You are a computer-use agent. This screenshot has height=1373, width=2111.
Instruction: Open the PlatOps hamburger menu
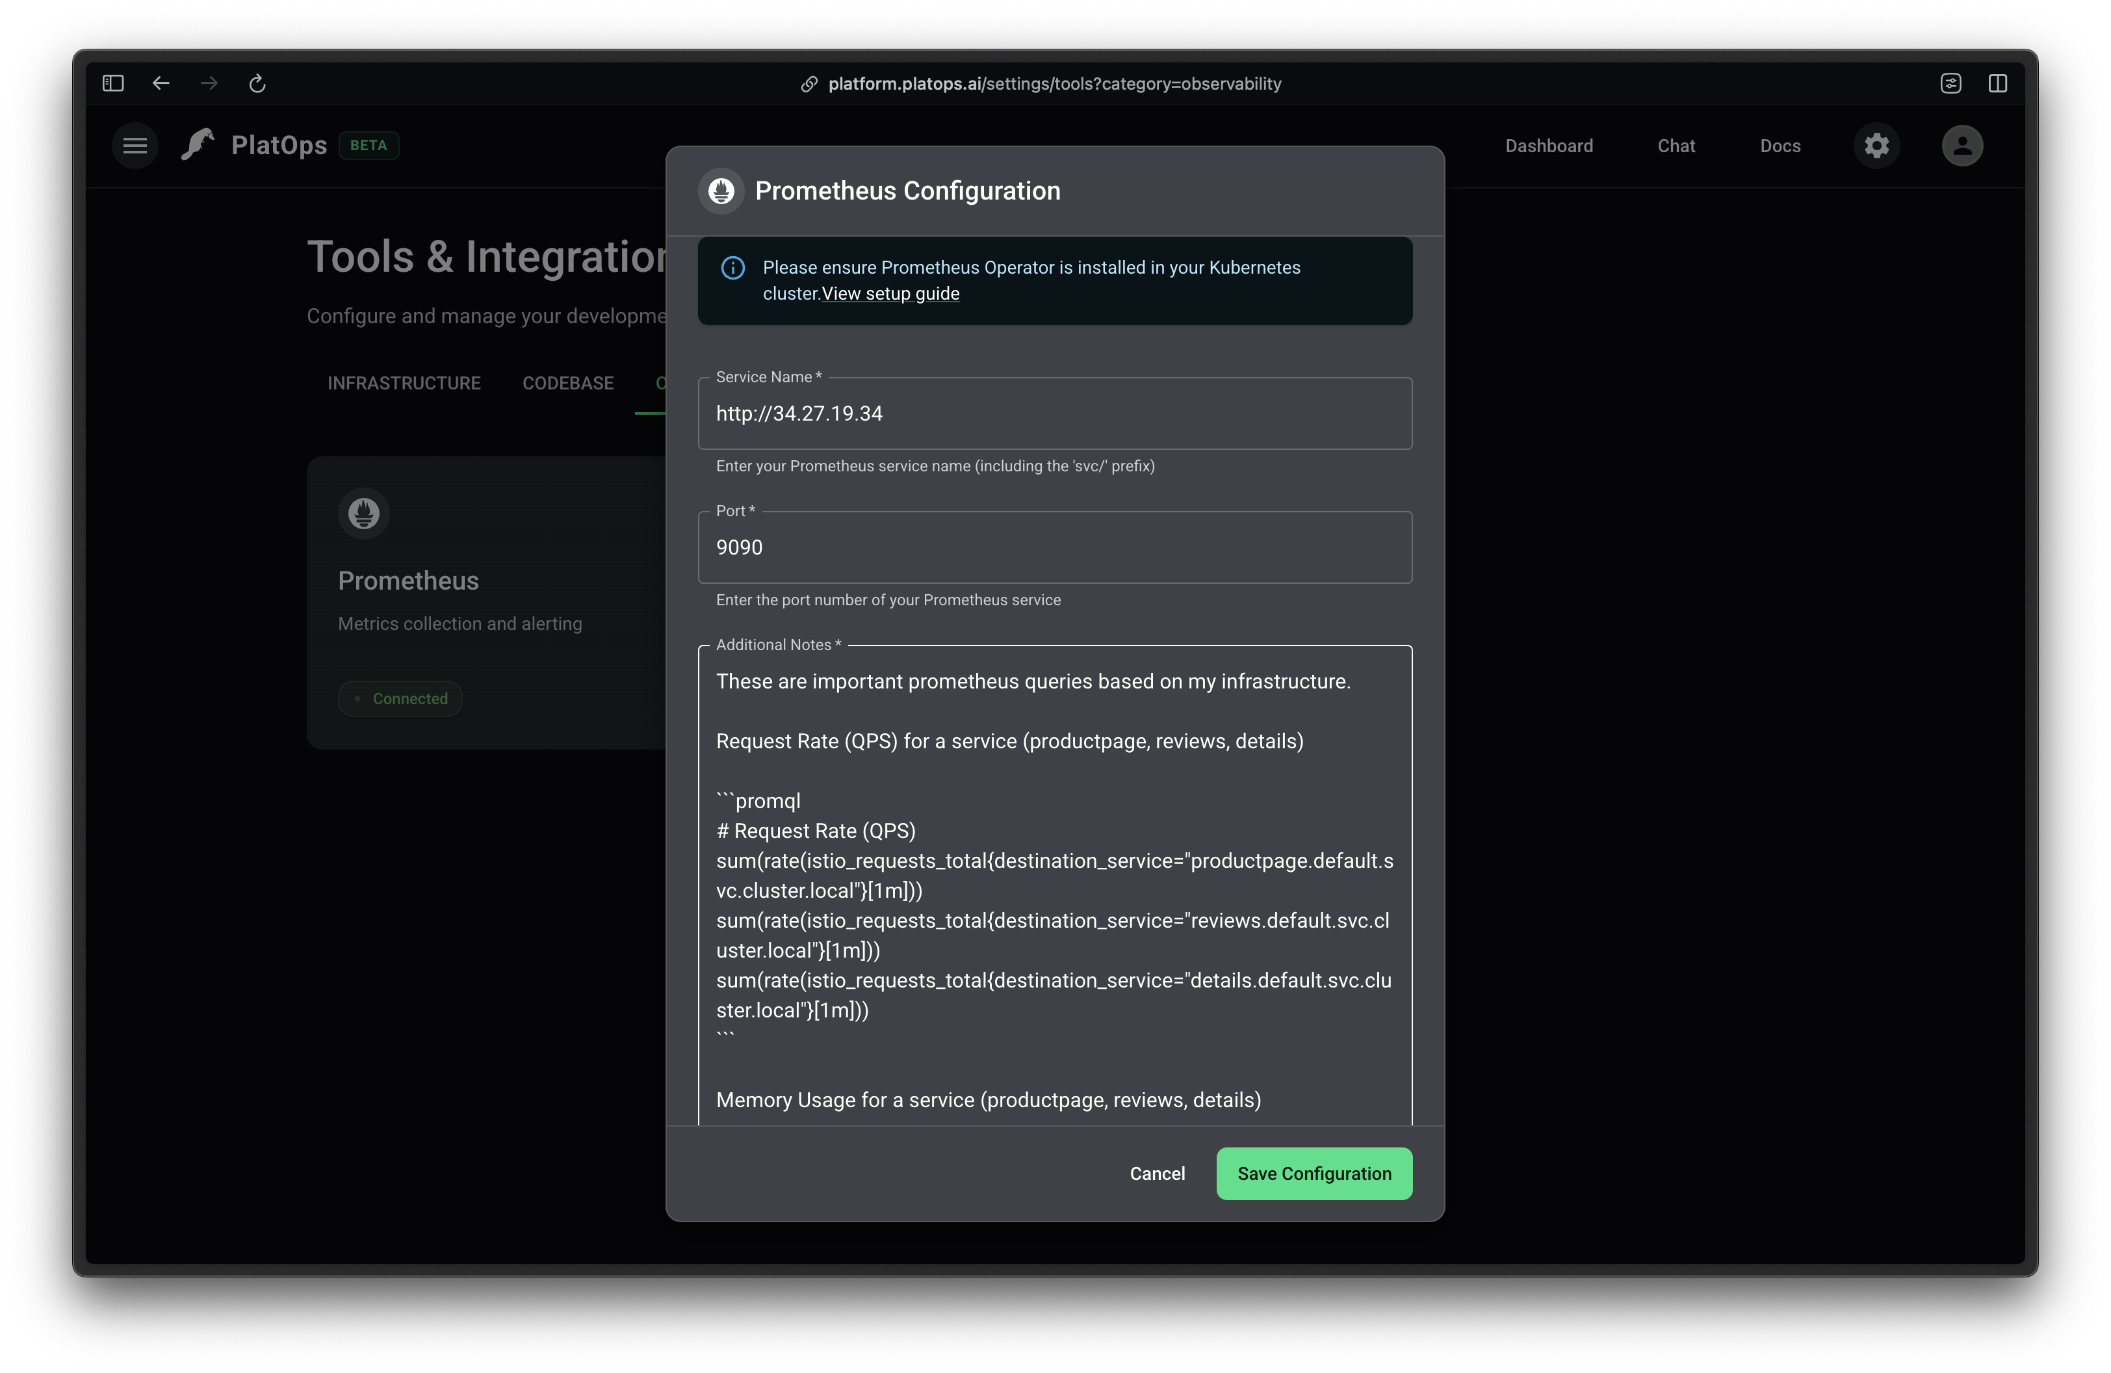(x=135, y=146)
